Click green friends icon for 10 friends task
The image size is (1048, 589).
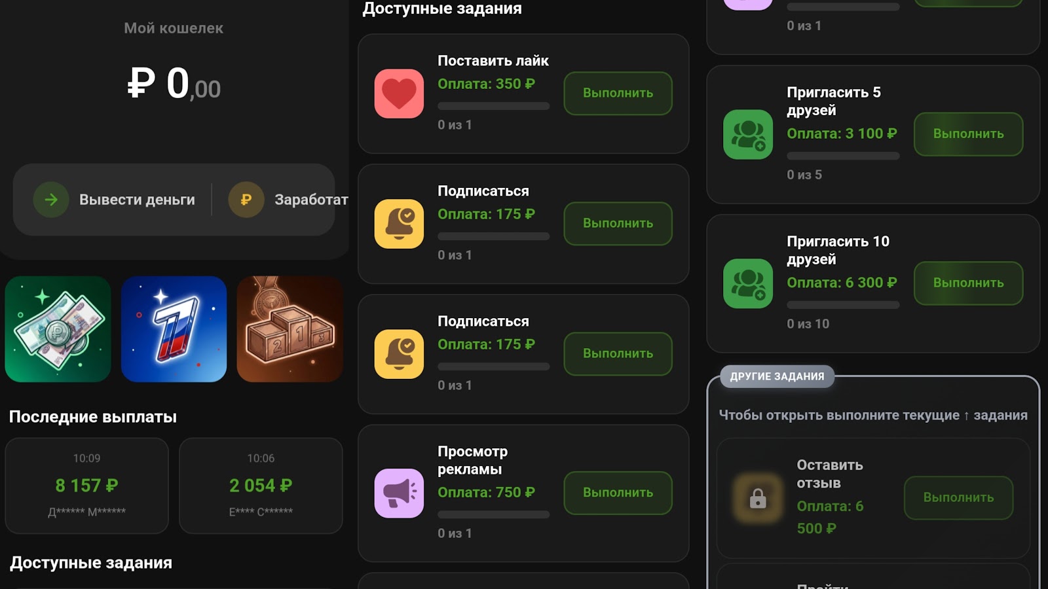point(748,283)
